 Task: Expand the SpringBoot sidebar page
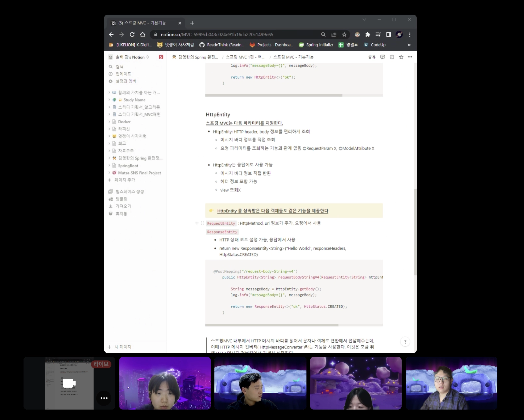(109, 166)
